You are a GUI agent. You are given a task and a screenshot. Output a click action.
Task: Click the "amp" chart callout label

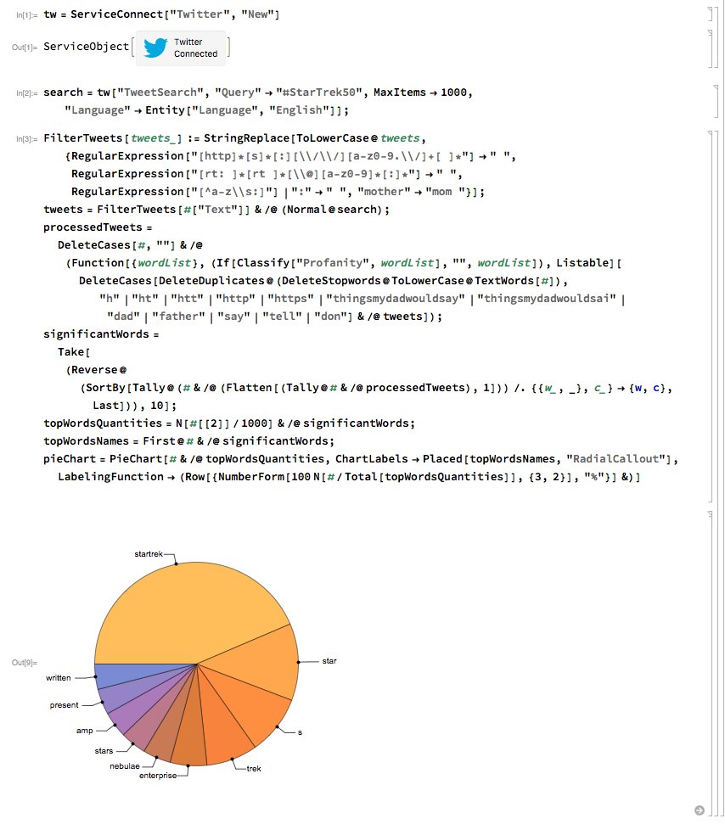[84, 731]
